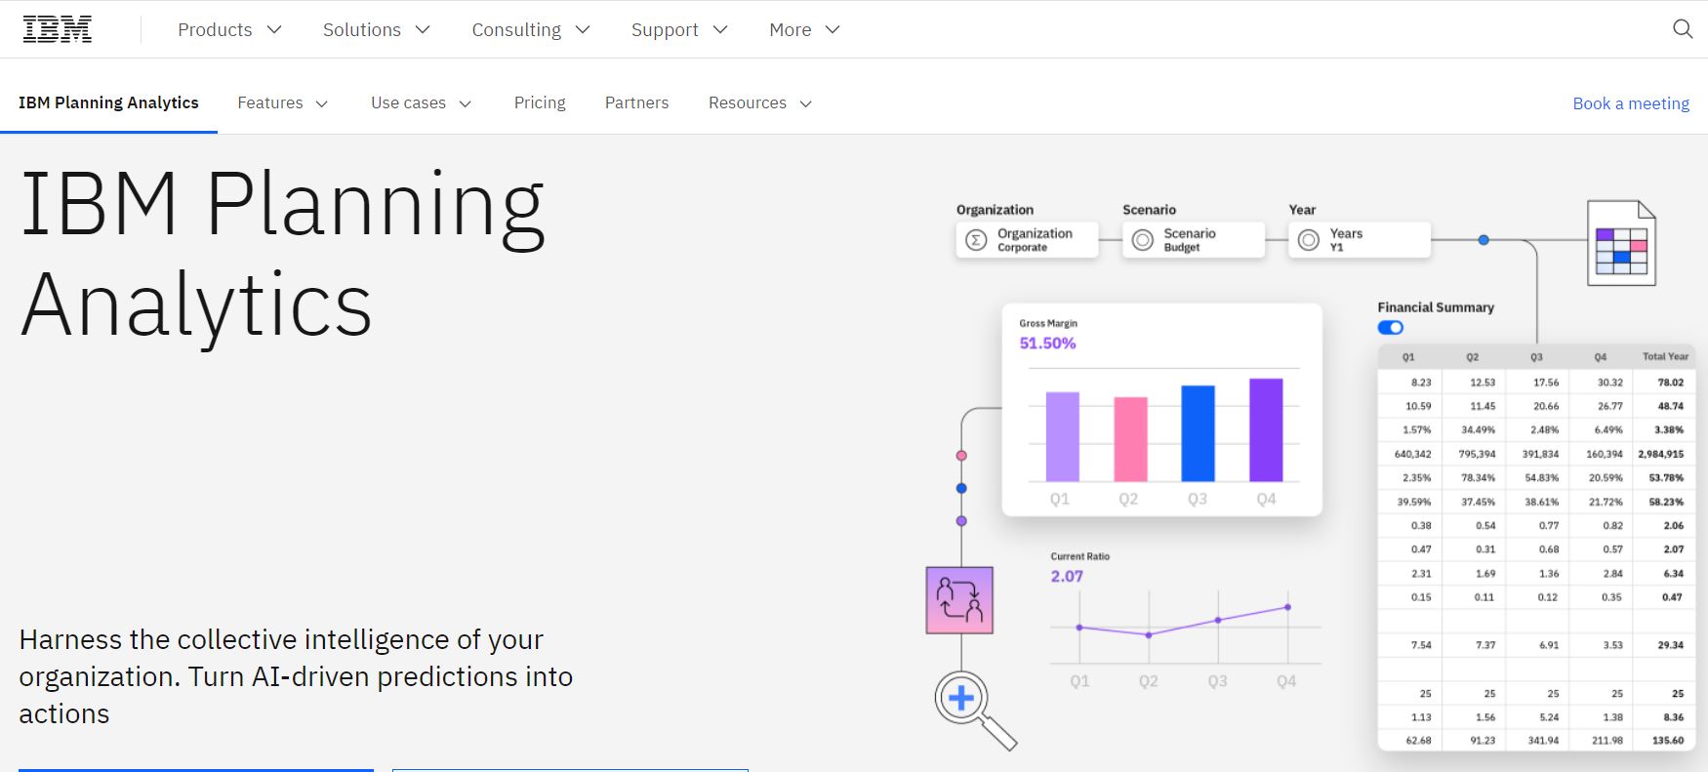The width and height of the screenshot is (1708, 772).
Task: Click the Organization sigma icon
Action: [975, 240]
